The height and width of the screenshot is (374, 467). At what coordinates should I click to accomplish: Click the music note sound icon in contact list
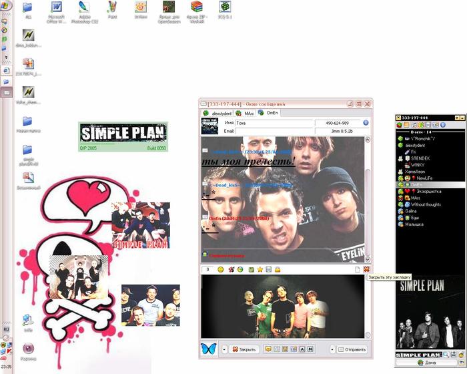point(414,125)
